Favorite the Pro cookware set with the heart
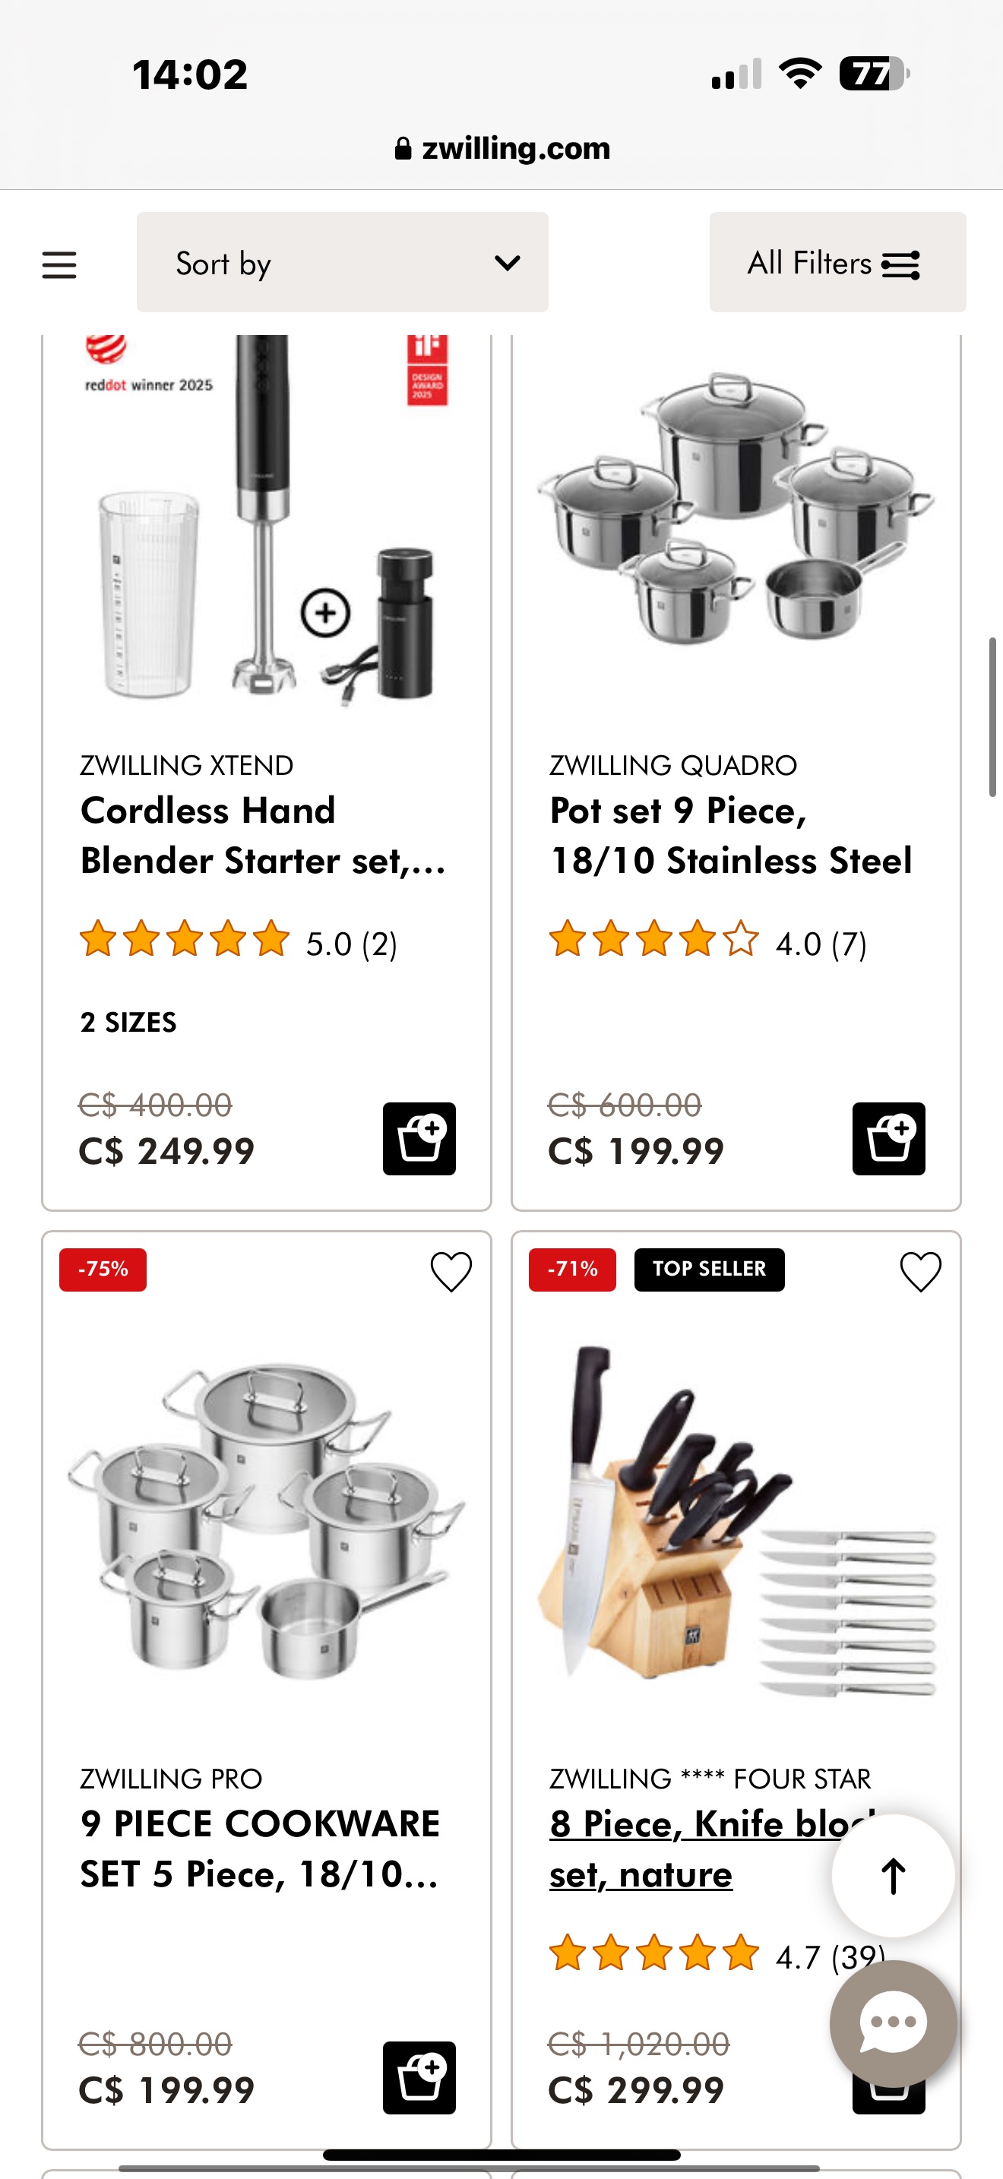 [x=452, y=1270]
